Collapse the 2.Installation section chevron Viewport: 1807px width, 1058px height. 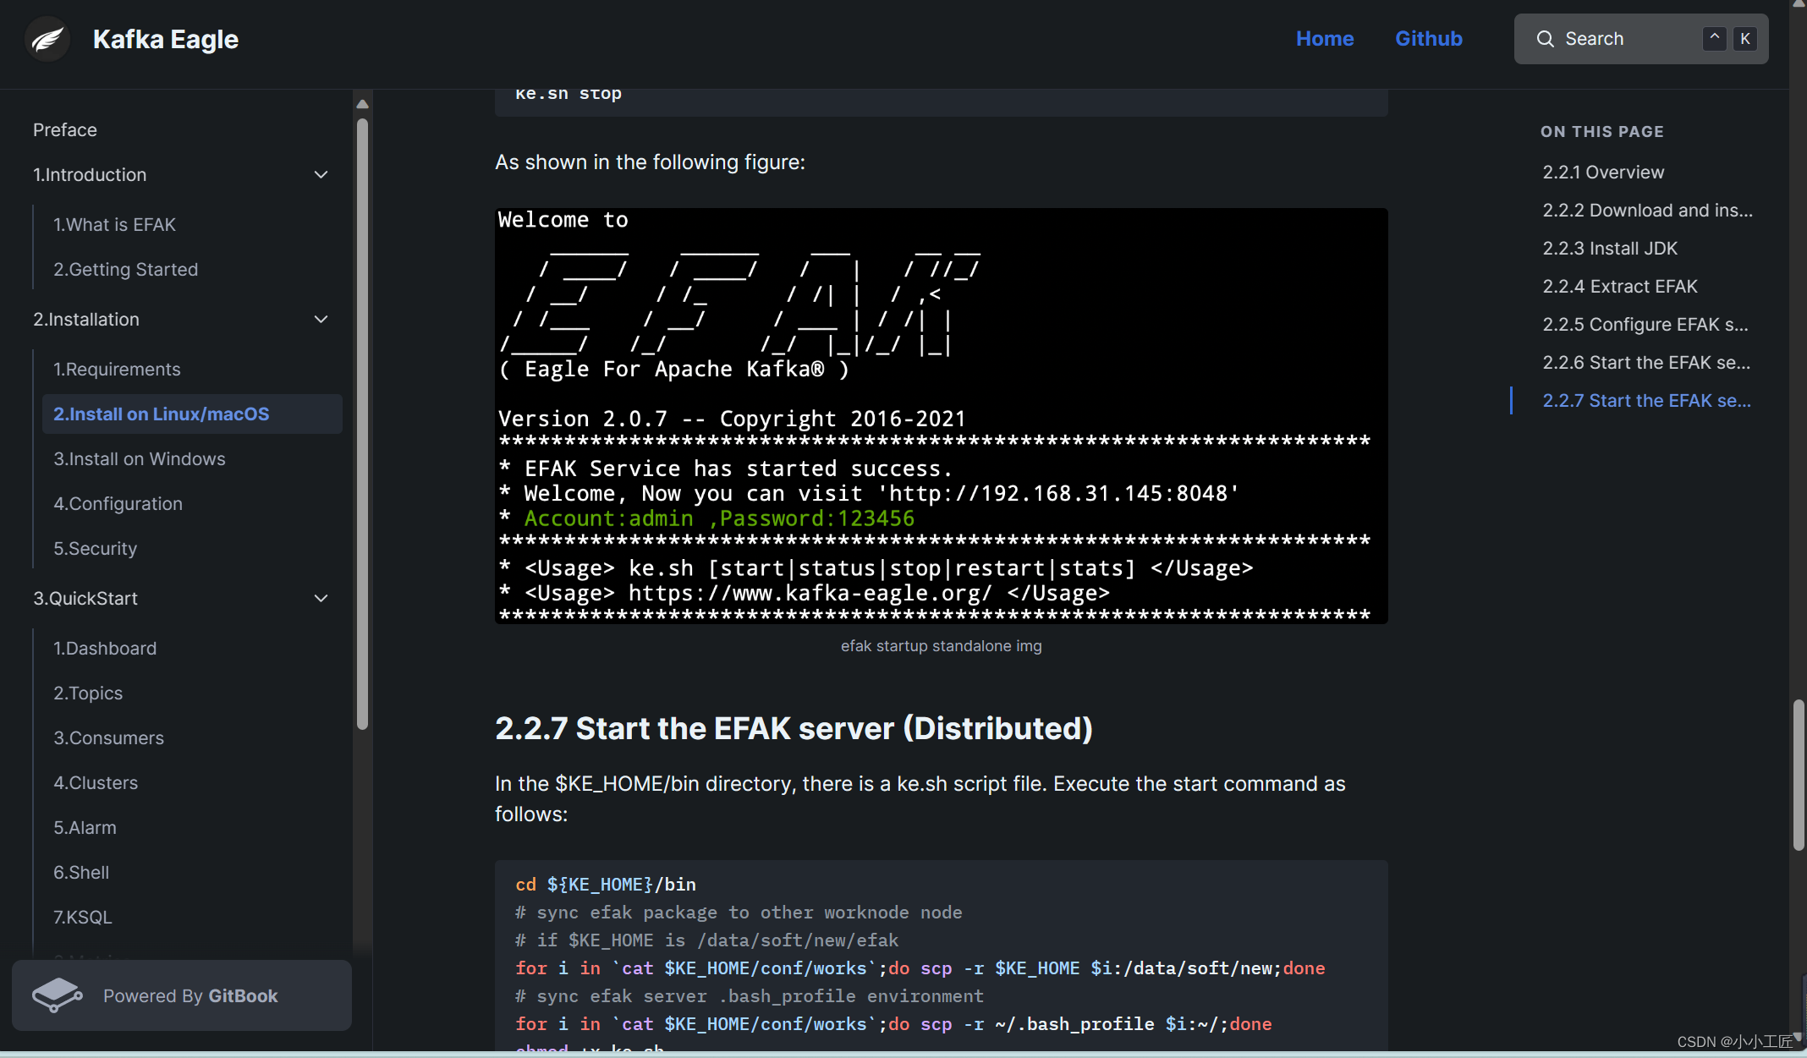[x=321, y=320]
